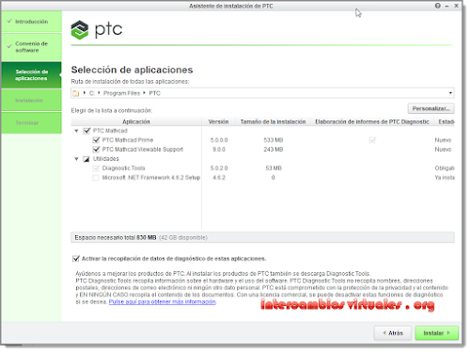Image resolution: width=470 pixels, height=352 pixels.
Task: Click the Estado column header
Action: pos(446,121)
